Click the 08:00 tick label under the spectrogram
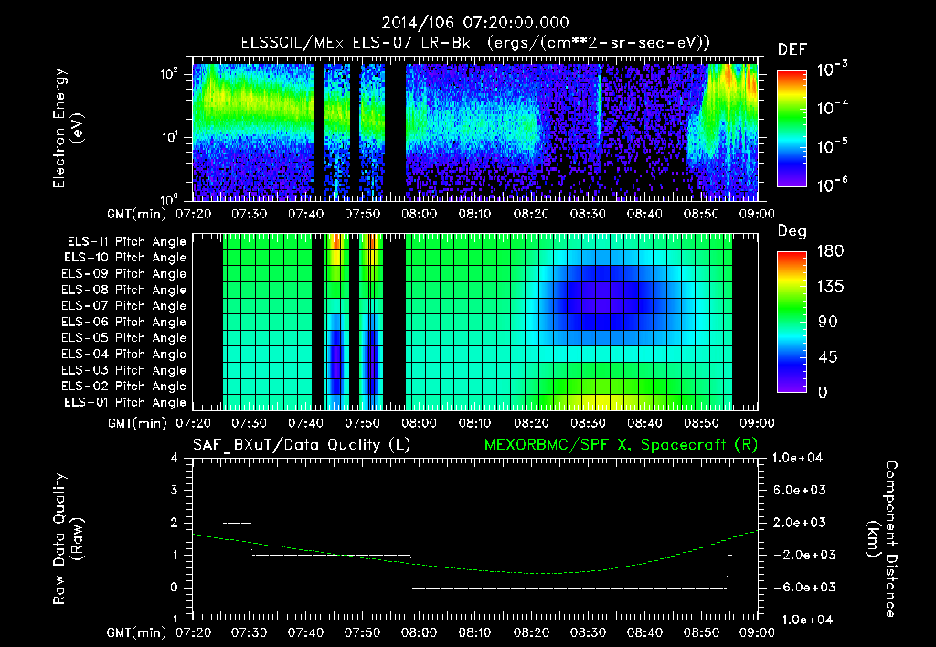 pyautogui.click(x=419, y=214)
